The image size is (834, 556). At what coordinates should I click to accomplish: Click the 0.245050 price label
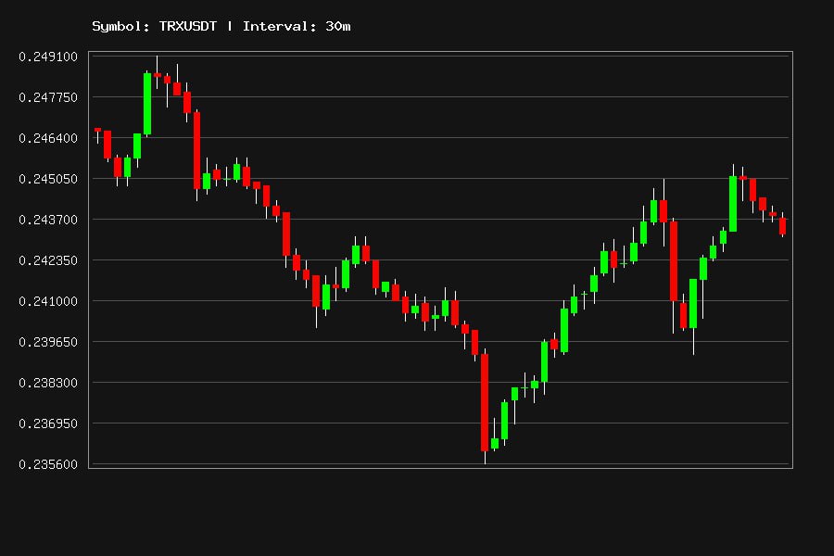click(48, 179)
